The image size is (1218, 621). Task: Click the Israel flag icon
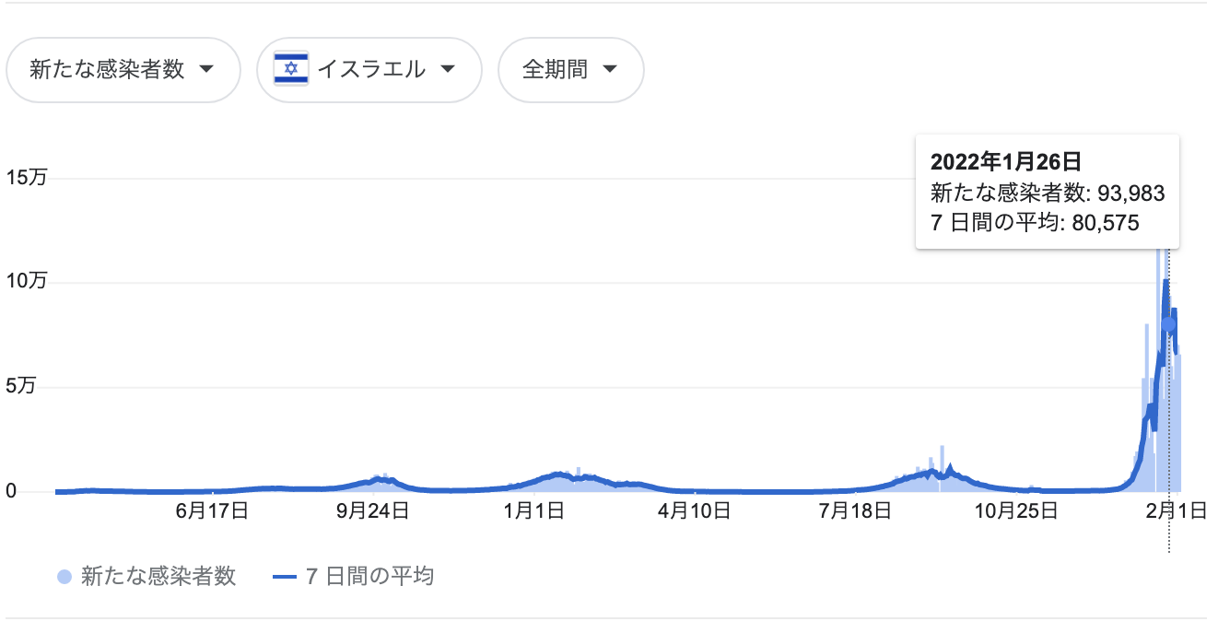[291, 70]
